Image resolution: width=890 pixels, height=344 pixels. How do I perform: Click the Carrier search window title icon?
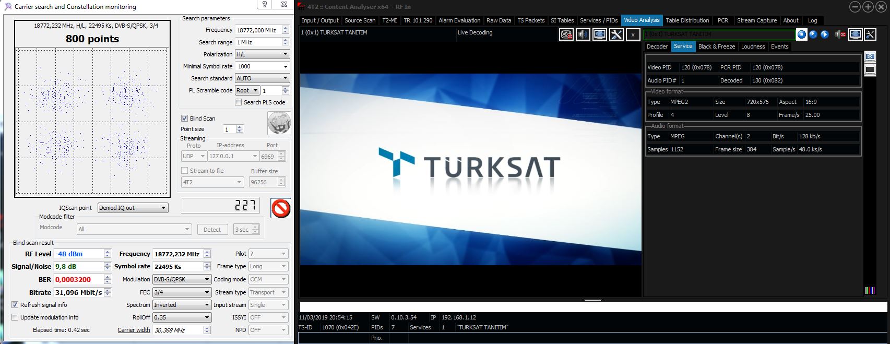pyautogui.click(x=8, y=7)
